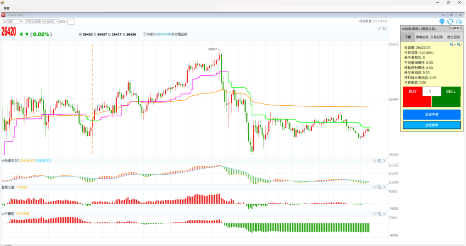The image size is (466, 246).
Task: Open the 5分K timeframe dropdown
Action: (52, 21)
